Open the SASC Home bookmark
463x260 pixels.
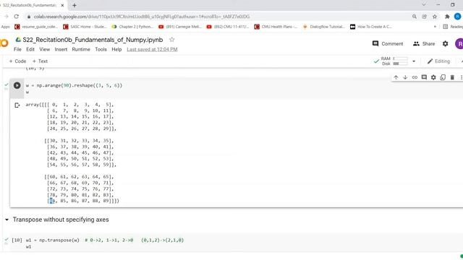coord(85,27)
